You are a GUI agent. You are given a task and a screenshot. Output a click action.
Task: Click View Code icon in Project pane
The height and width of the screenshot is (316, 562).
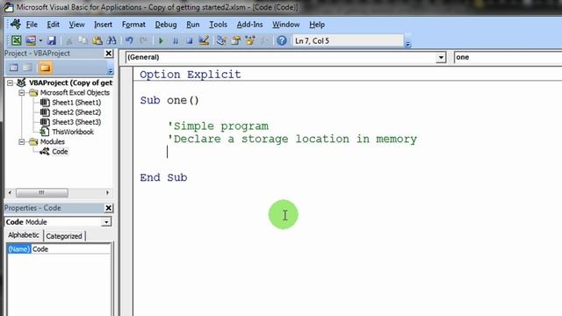pos(14,68)
